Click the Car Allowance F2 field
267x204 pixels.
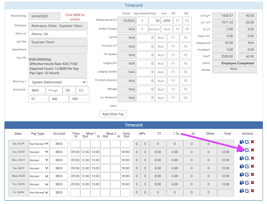pyautogui.click(x=186, y=98)
